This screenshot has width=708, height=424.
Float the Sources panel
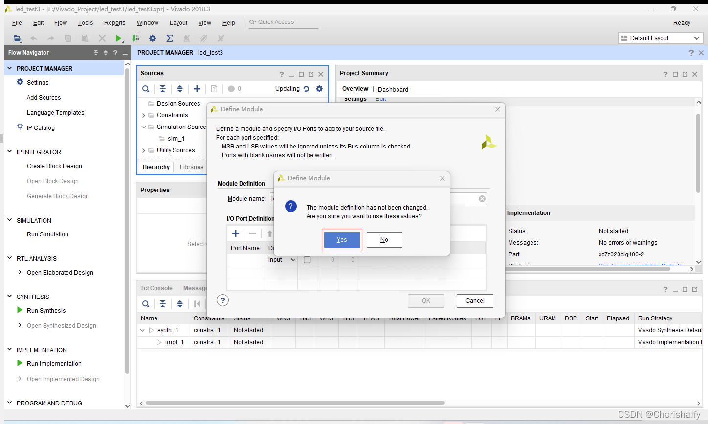click(x=311, y=74)
